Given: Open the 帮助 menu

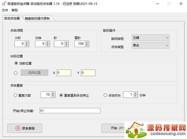Looking at the screenshot, I should click(x=15, y=10).
